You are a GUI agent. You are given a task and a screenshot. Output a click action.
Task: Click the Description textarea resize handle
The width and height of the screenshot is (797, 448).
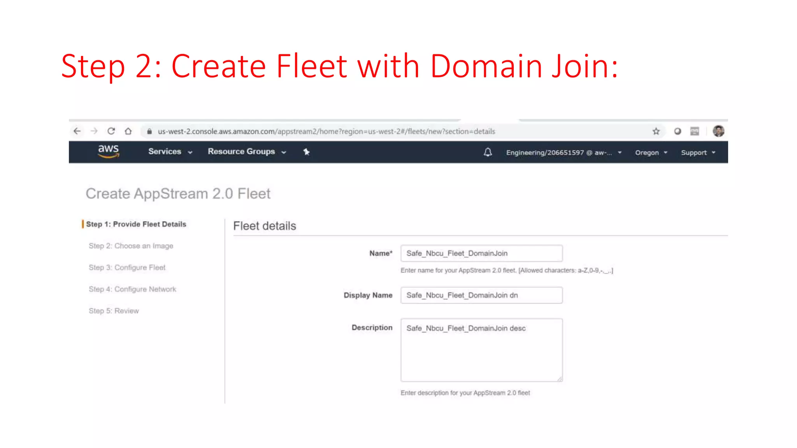tap(560, 379)
